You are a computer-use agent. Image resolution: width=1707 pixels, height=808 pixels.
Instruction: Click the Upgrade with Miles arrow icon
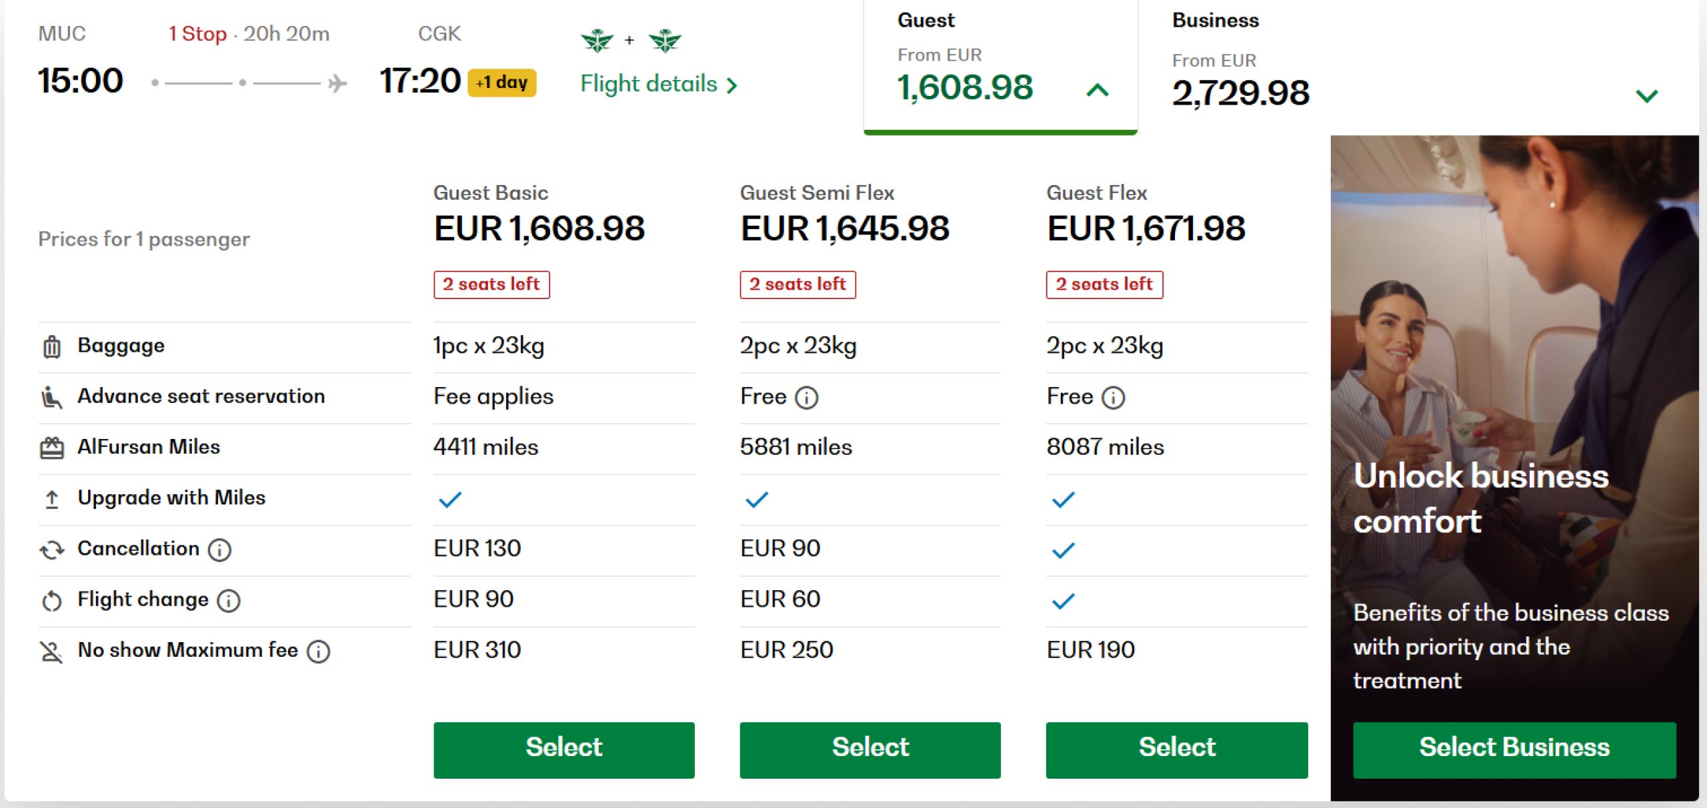(x=52, y=499)
